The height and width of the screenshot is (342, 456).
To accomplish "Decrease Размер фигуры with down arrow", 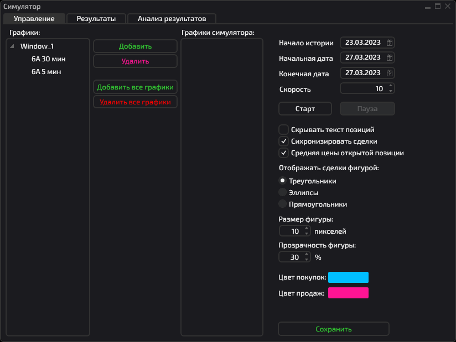I will click(x=307, y=233).
